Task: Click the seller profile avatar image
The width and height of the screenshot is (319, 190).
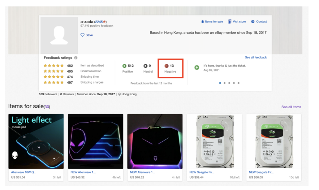Action: click(59, 35)
